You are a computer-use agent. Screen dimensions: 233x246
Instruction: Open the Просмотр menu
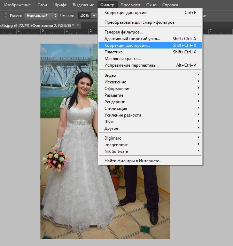tap(130, 5)
